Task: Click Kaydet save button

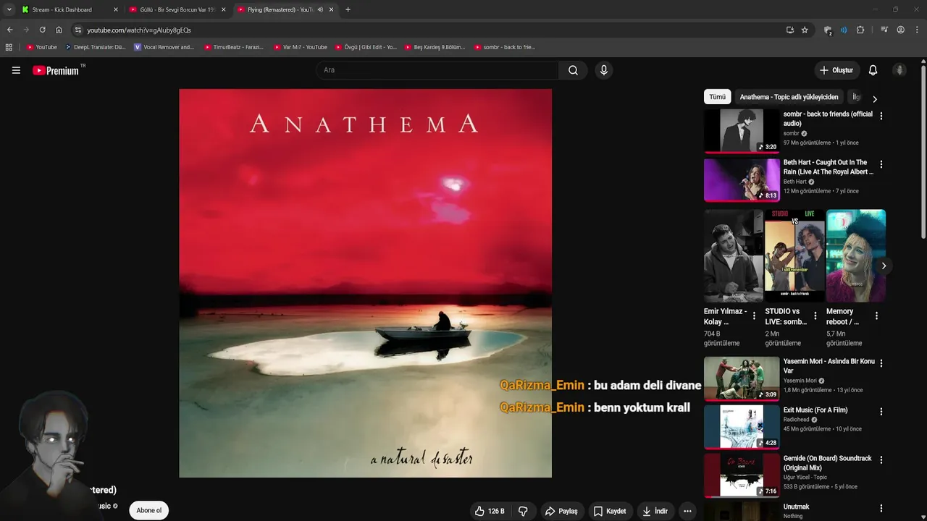Action: 610,511
